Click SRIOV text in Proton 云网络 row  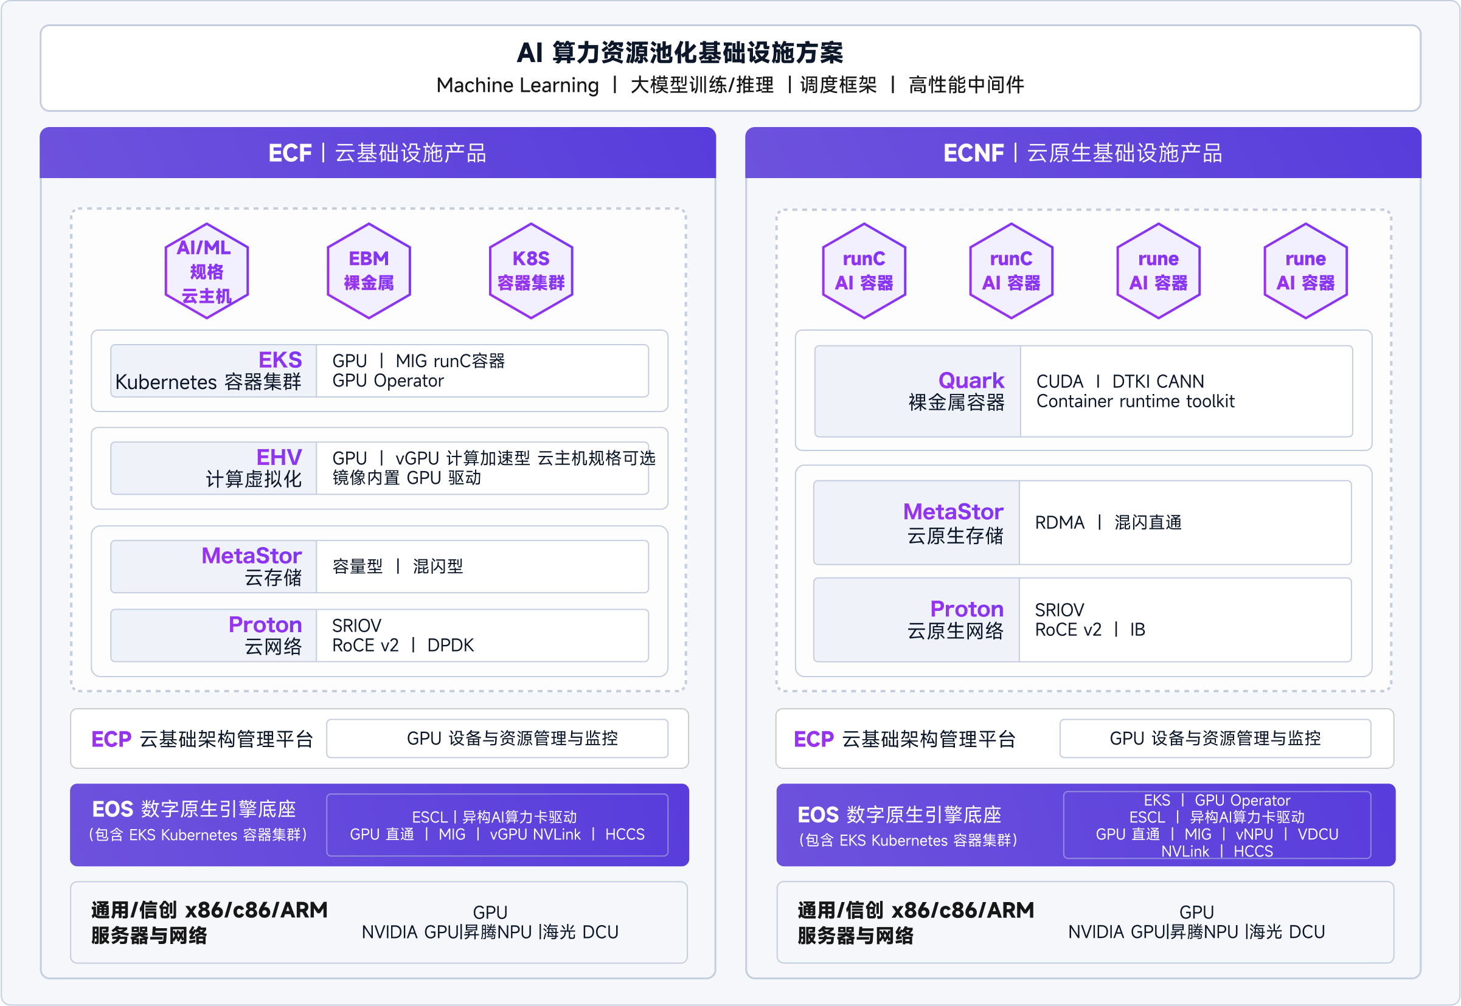(357, 626)
